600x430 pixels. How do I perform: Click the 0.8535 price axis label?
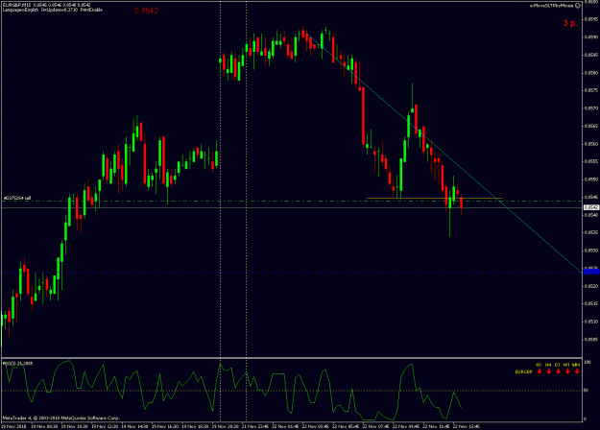coord(591,232)
